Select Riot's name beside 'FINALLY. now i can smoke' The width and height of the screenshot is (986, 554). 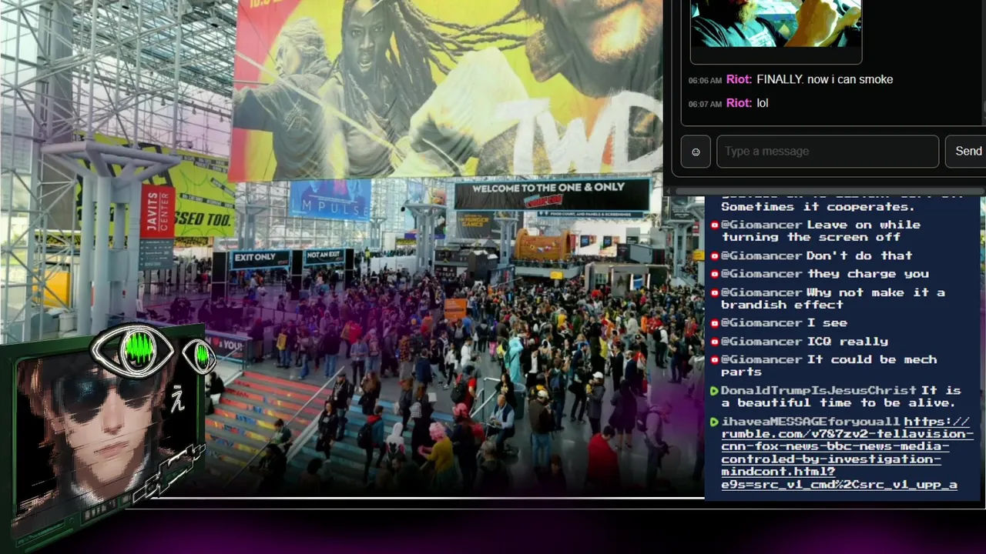(x=738, y=79)
